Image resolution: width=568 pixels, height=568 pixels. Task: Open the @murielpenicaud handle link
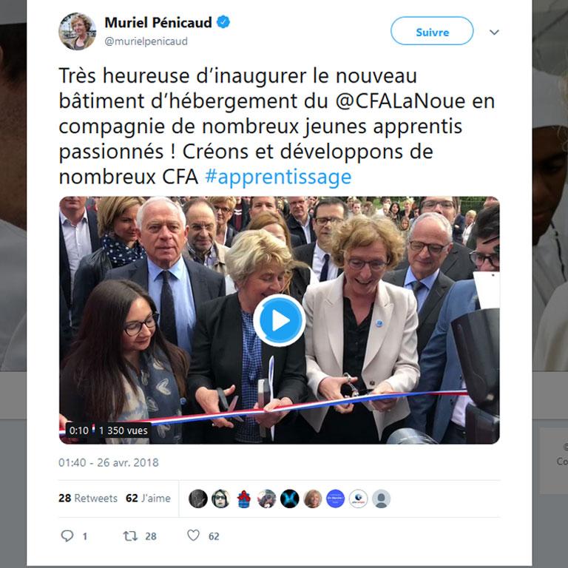pos(146,41)
